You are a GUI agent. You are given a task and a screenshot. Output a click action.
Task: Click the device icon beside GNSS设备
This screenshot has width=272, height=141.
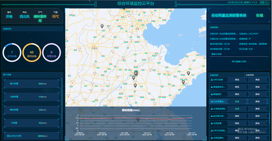coord(211,80)
